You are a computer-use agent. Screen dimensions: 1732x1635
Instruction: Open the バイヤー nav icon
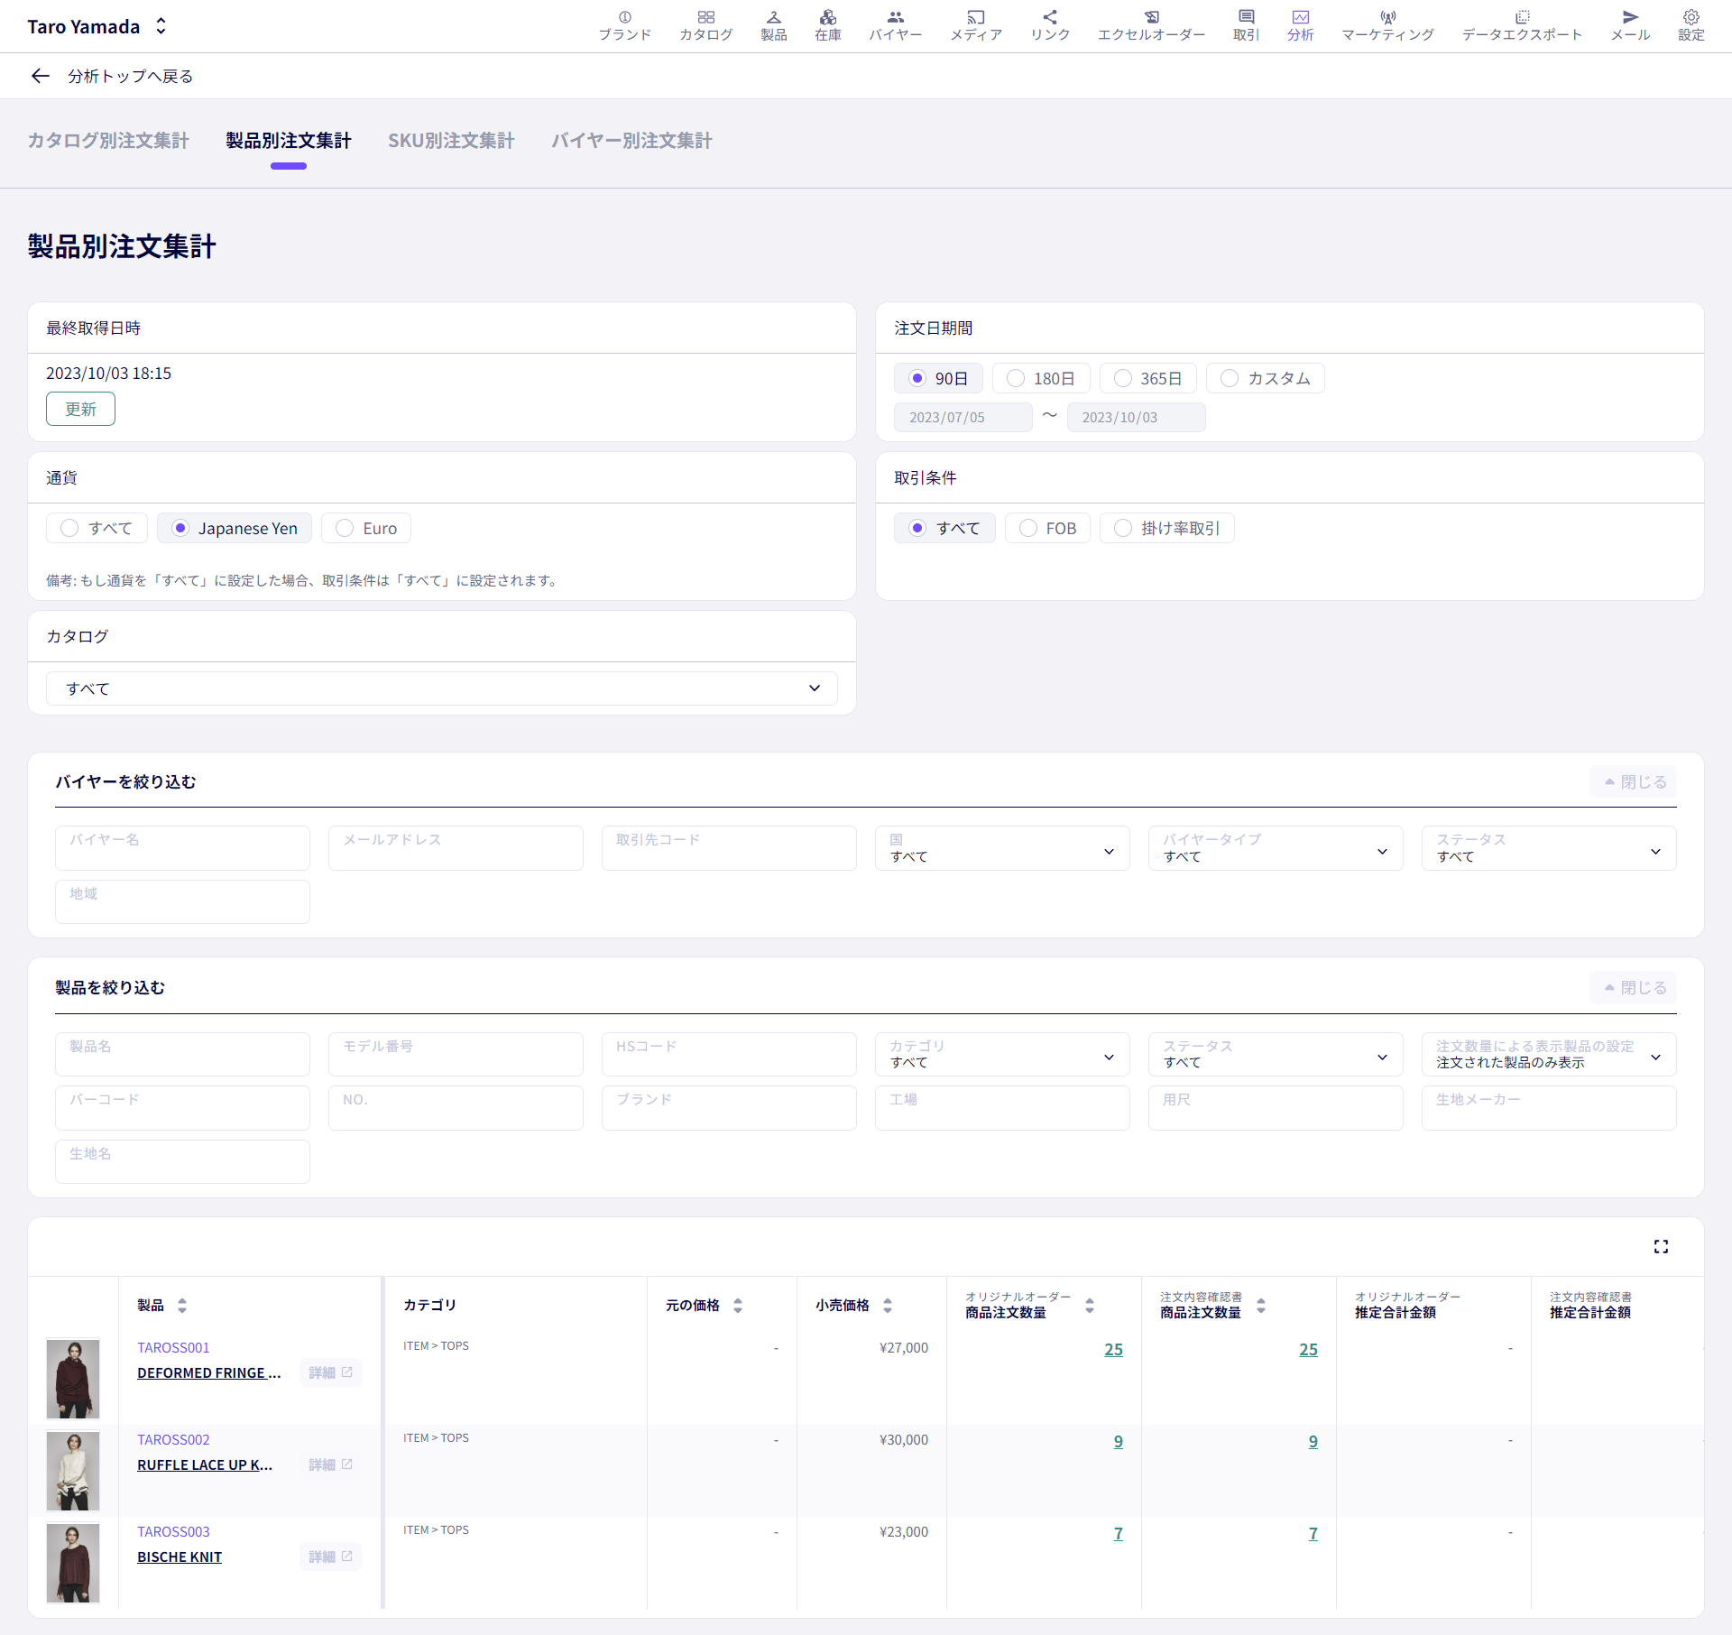tap(895, 25)
